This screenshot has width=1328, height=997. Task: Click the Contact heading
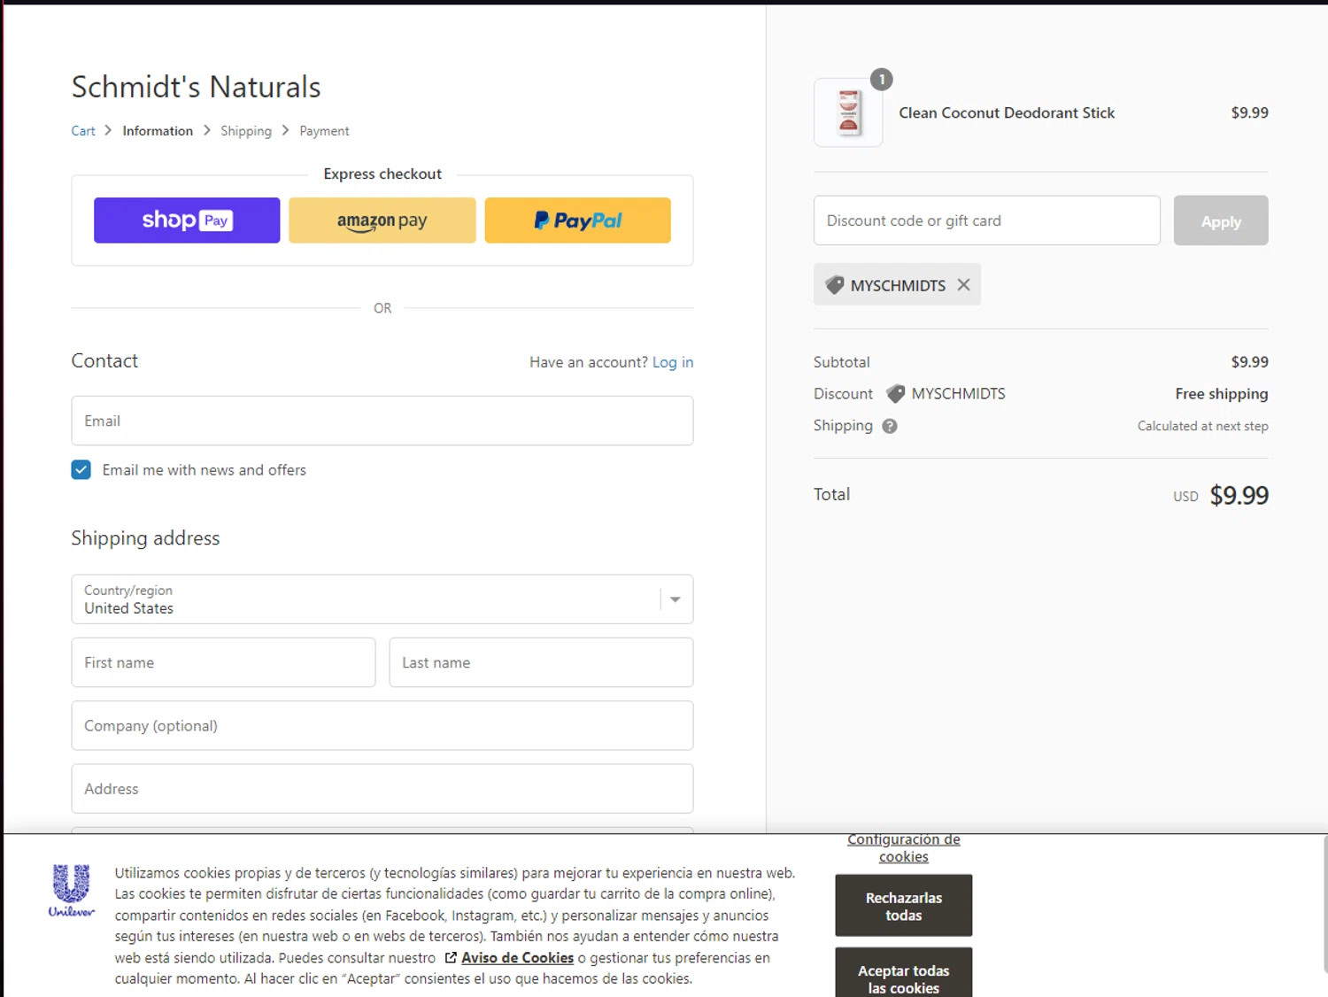tap(104, 361)
